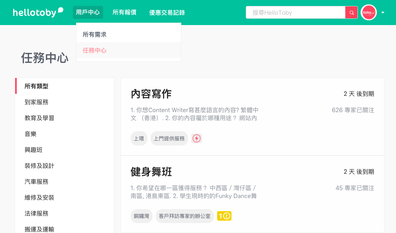Click the hellotoby logo
This screenshot has width=396, height=233.
(x=38, y=12)
